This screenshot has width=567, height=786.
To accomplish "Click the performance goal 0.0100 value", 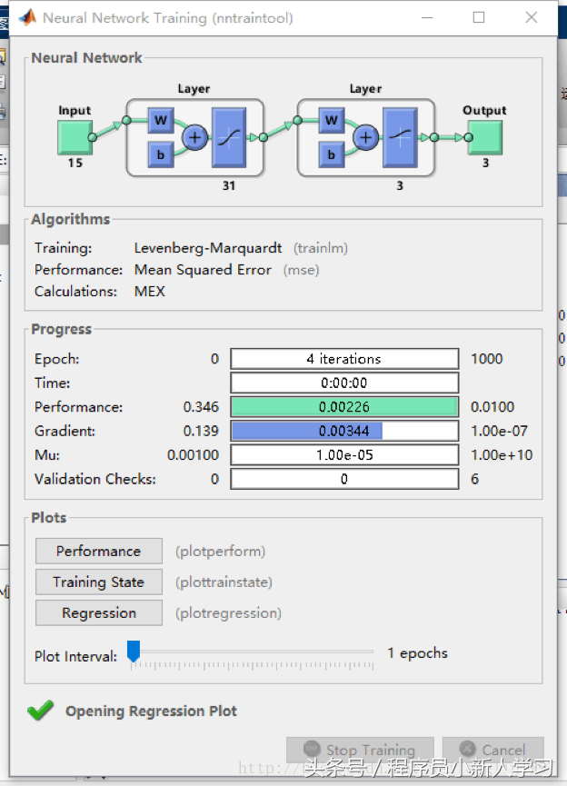I will point(492,406).
